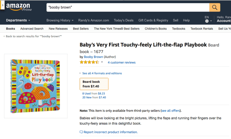
Task: Select the Board book format box
Action: 94,84
